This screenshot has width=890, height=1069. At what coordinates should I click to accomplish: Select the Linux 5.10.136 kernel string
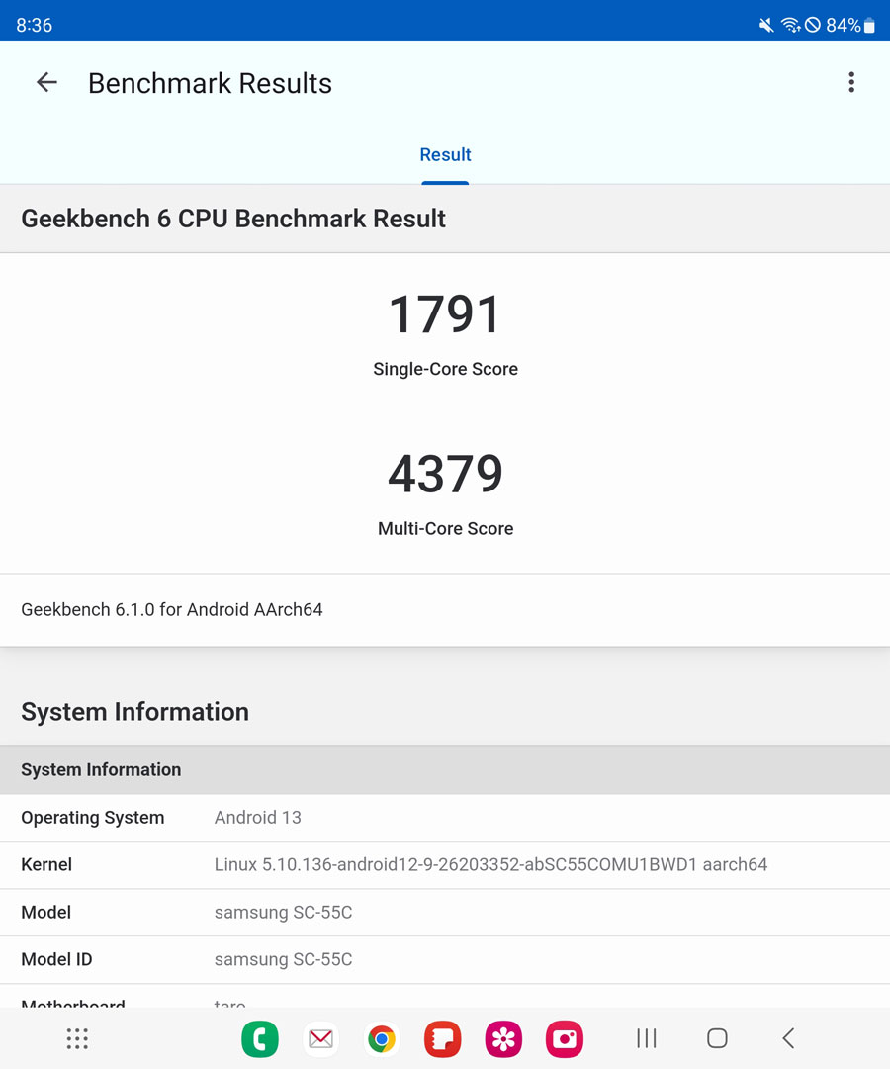tap(491, 864)
